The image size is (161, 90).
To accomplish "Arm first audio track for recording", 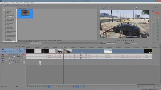I will 9,55.
